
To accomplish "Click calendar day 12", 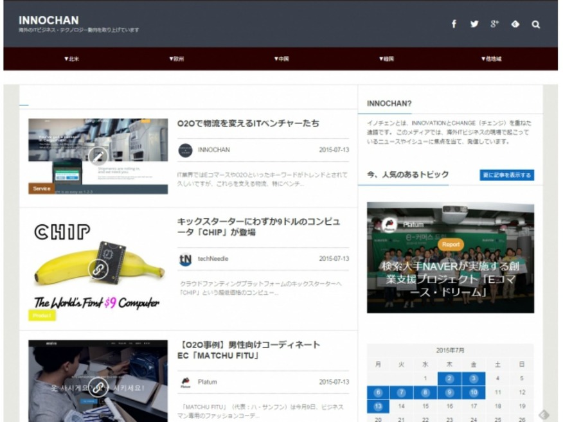I will tap(522, 392).
